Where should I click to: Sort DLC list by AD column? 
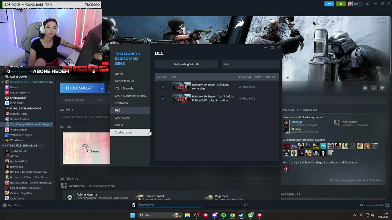click(174, 77)
